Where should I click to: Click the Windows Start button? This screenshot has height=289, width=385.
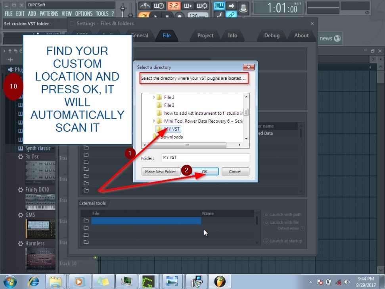pos(10,281)
